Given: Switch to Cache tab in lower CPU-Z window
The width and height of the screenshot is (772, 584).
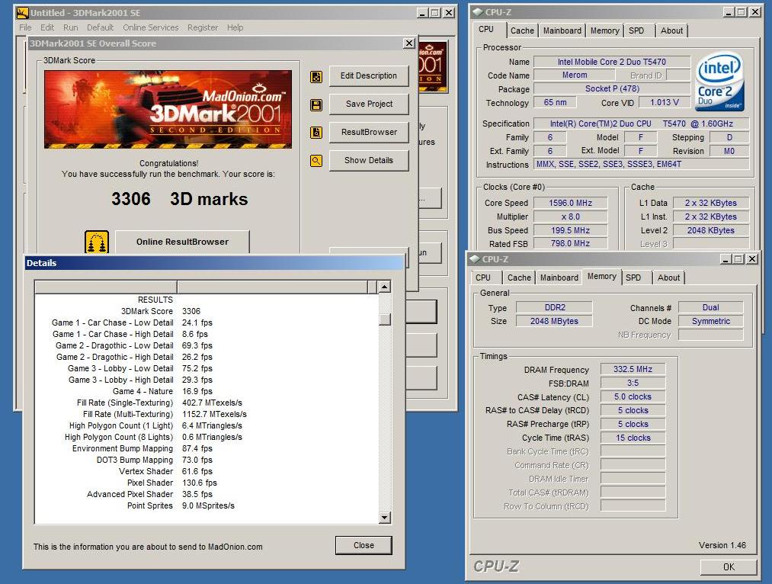Looking at the screenshot, I should click(x=519, y=278).
